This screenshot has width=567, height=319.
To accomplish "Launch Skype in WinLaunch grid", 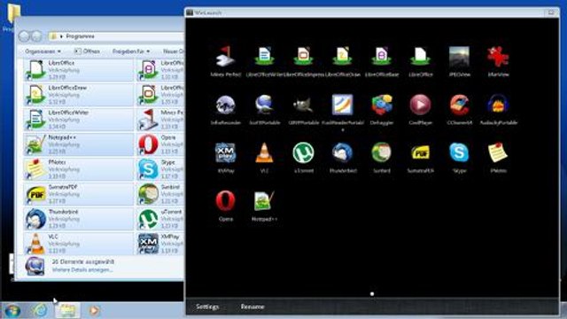I will pyautogui.click(x=459, y=152).
